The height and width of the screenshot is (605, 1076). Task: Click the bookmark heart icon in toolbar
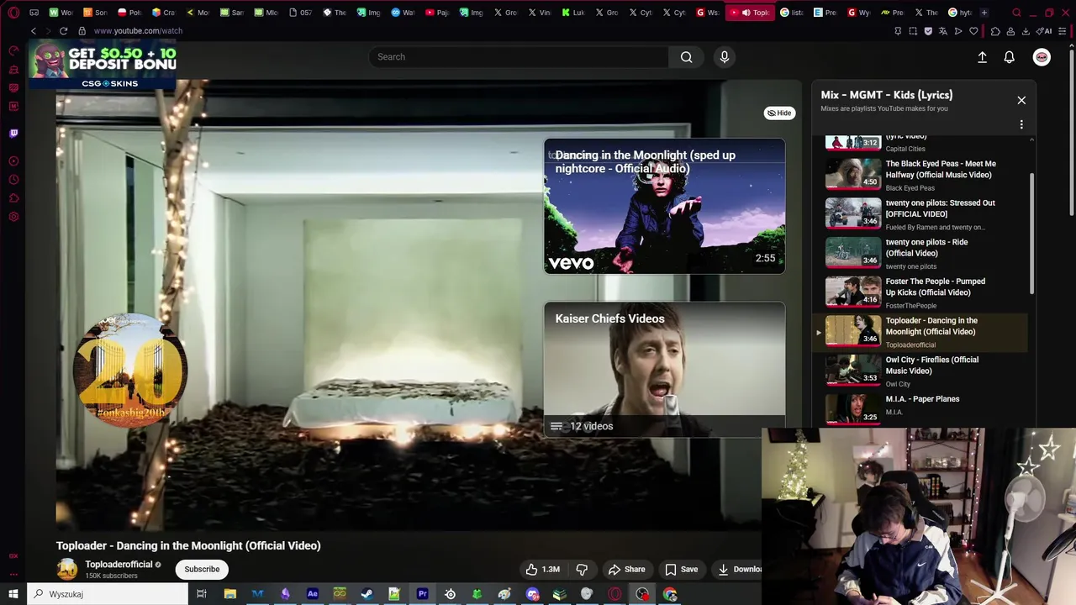coord(973,31)
